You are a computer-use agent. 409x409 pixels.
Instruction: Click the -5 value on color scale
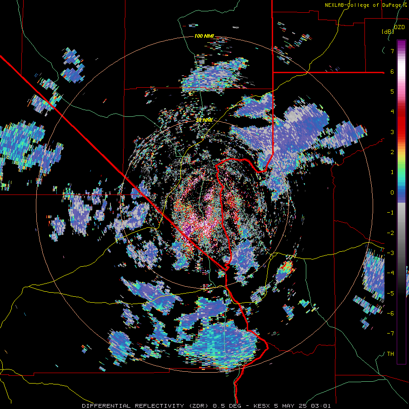coord(390,294)
